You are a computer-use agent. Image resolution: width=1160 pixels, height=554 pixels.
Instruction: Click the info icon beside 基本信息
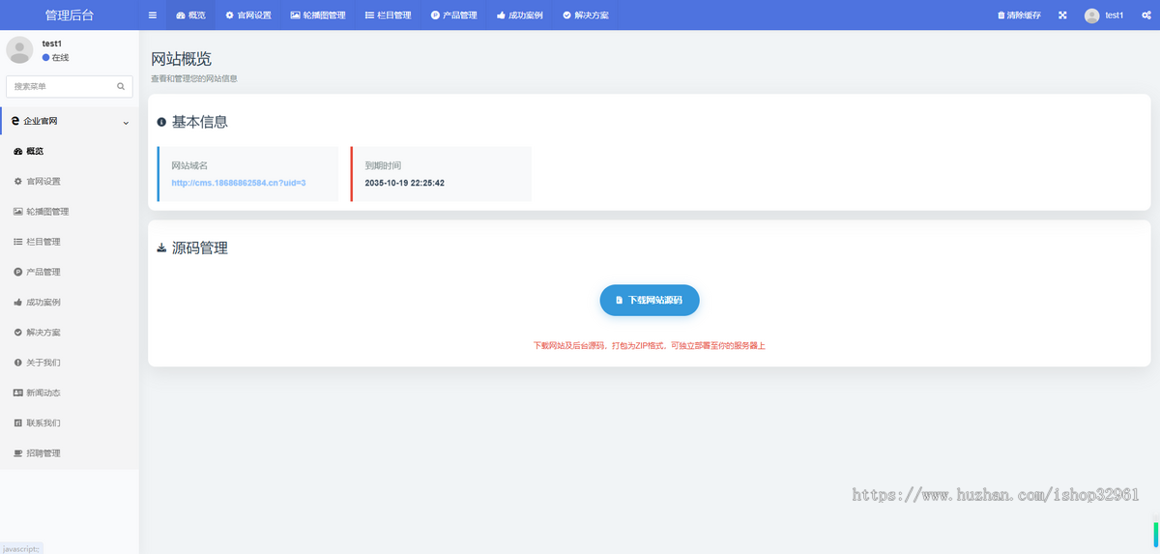tap(161, 123)
